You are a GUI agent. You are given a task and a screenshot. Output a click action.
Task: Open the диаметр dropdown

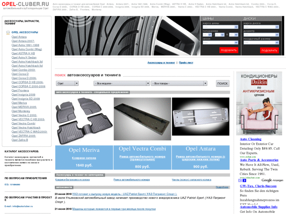pos(261,35)
